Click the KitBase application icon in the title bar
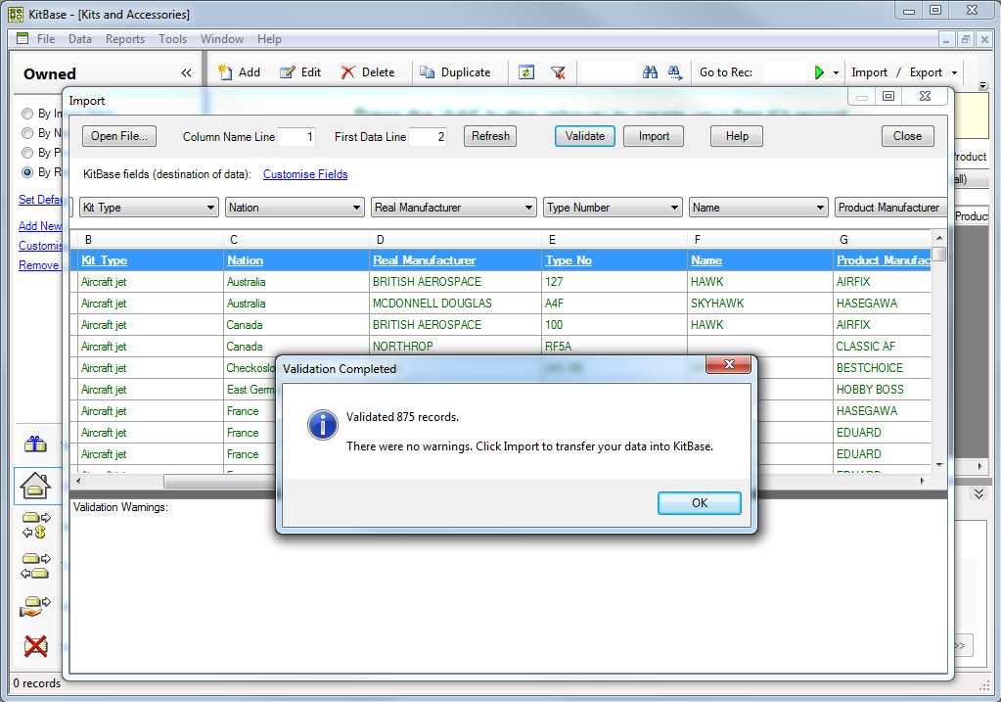 click(16, 14)
